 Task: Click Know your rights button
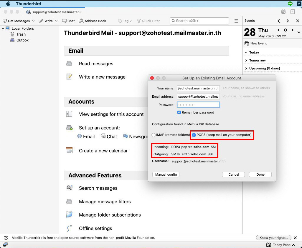pyautogui.click(x=273, y=238)
